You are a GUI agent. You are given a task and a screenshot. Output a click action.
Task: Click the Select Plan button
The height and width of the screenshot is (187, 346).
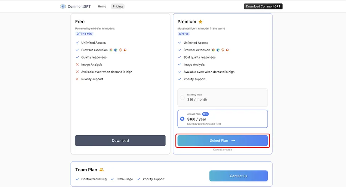pos(223,140)
